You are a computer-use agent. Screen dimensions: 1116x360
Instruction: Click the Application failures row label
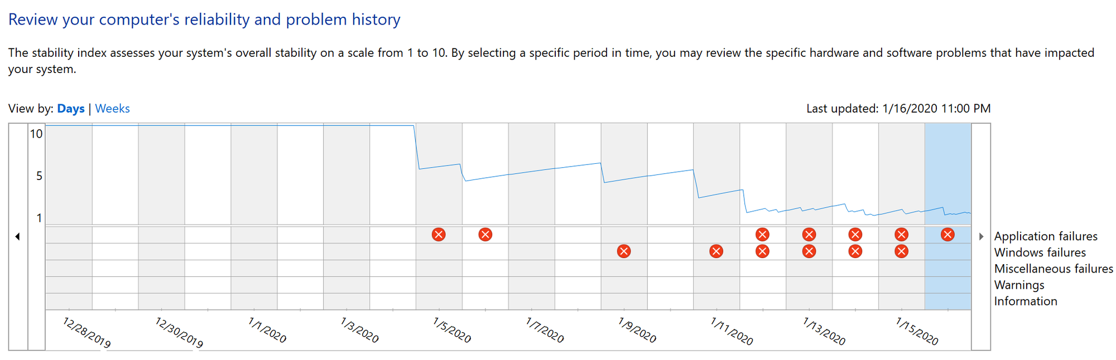(x=1046, y=236)
